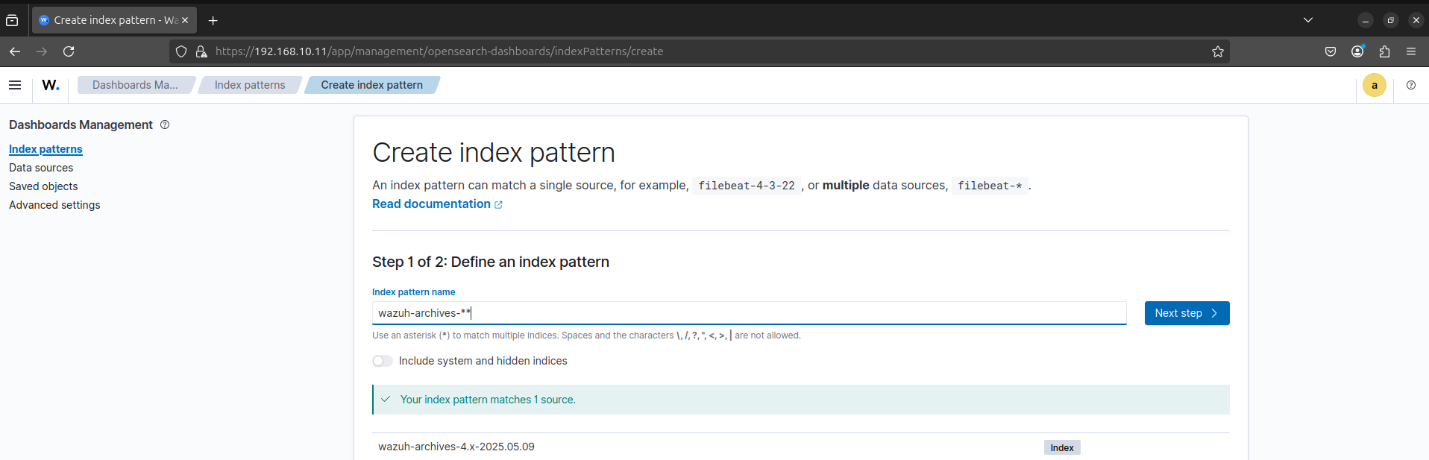Image resolution: width=1429 pixels, height=460 pixels.
Task: Click the Index pattern name field
Action: 748,313
